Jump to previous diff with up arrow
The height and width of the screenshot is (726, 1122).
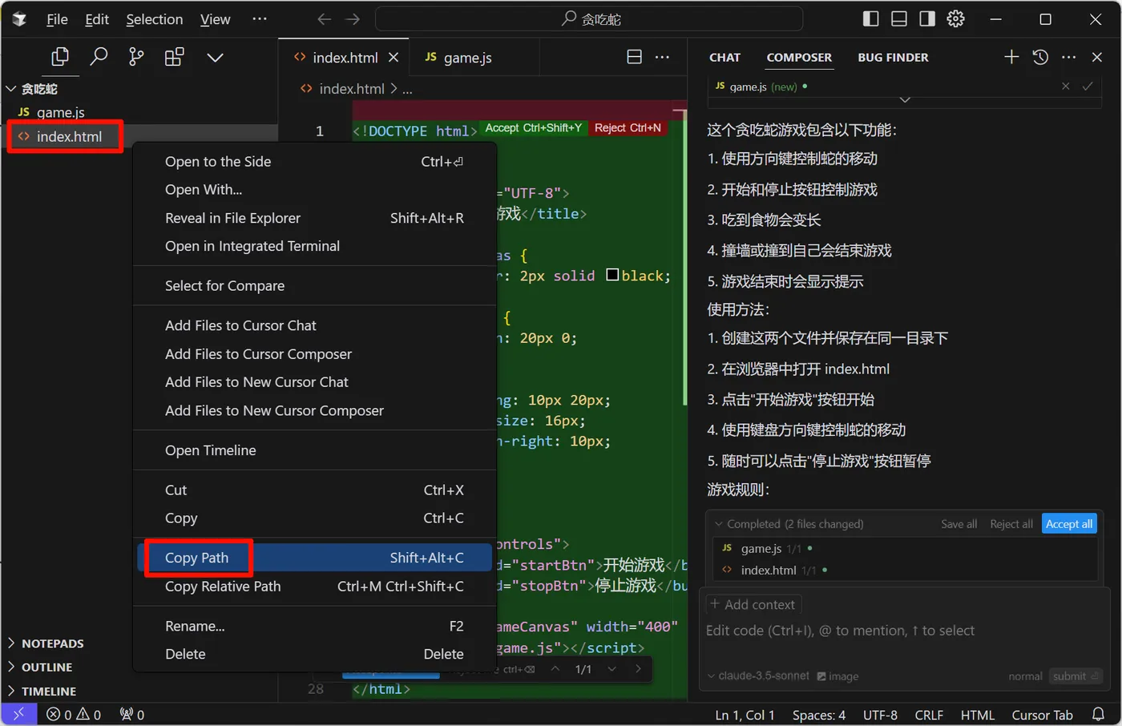[555, 669]
